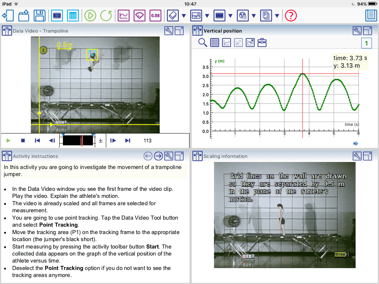Go to previous activity instructions page
The width and height of the screenshot is (379, 284).
coord(148,156)
